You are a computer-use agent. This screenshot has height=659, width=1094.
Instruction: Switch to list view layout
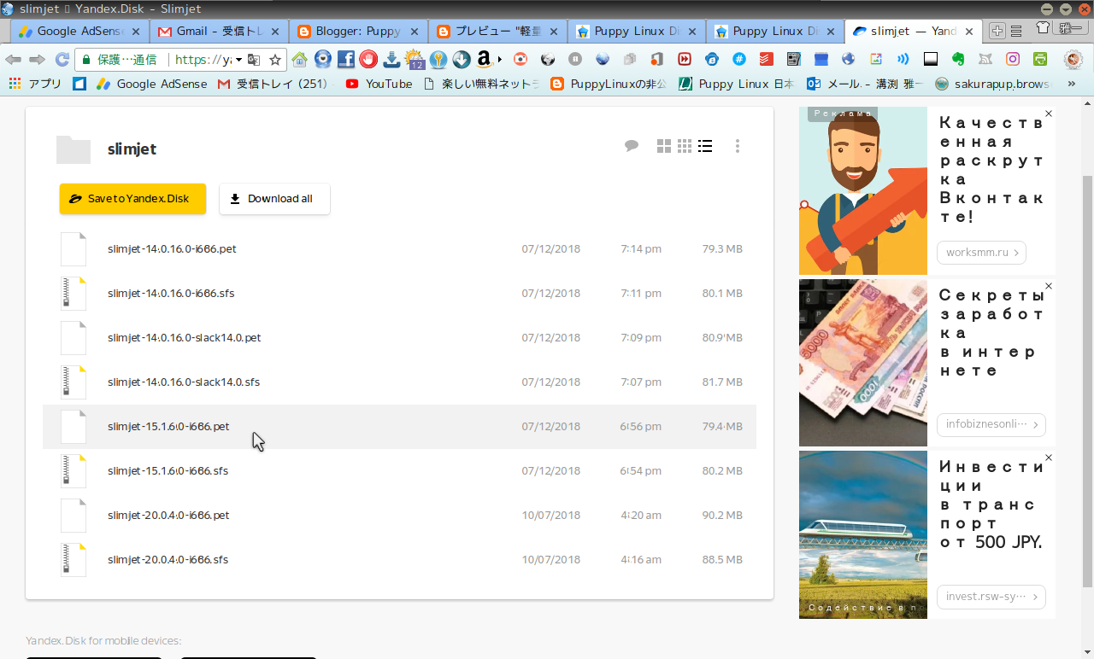(x=705, y=146)
